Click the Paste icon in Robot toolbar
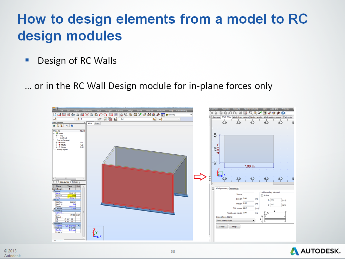The image size is (345, 259). [96, 115]
